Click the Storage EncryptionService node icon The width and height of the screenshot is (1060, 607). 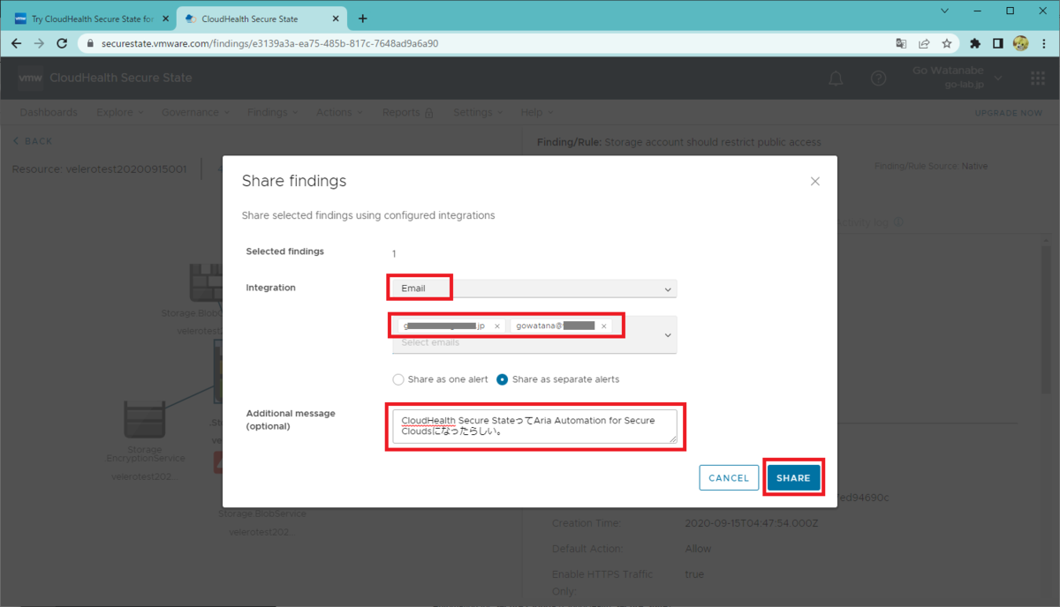point(145,421)
